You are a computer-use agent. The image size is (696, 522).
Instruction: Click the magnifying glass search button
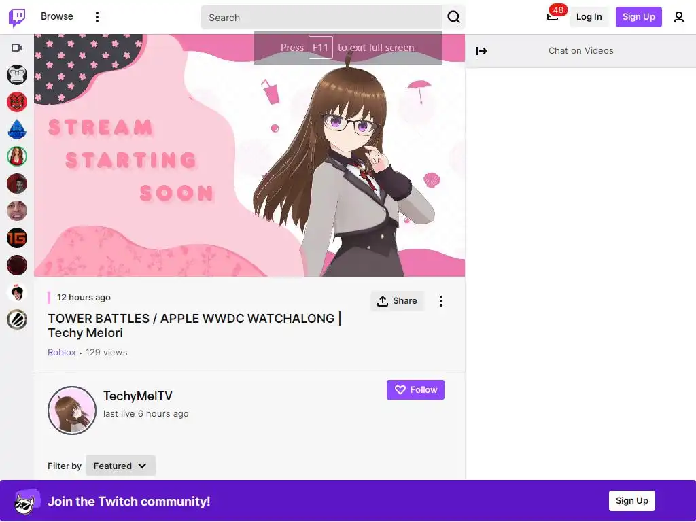(x=453, y=17)
